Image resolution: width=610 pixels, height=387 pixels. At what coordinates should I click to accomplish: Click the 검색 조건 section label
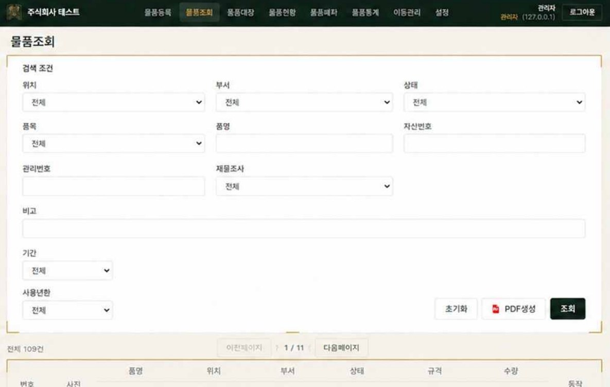(x=38, y=68)
